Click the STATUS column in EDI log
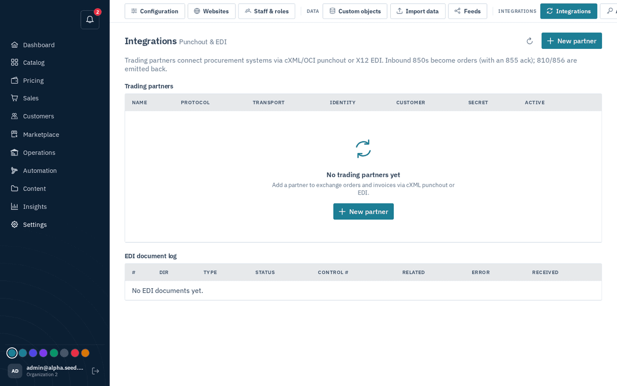 265,272
